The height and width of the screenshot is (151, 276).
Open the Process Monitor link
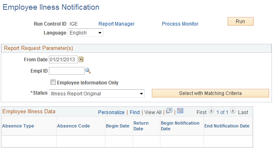(x=180, y=24)
